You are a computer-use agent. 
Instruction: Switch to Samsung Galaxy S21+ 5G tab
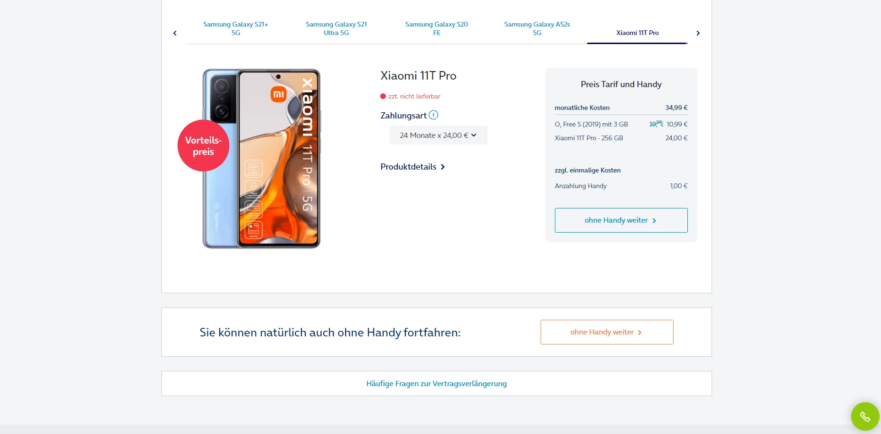(236, 28)
